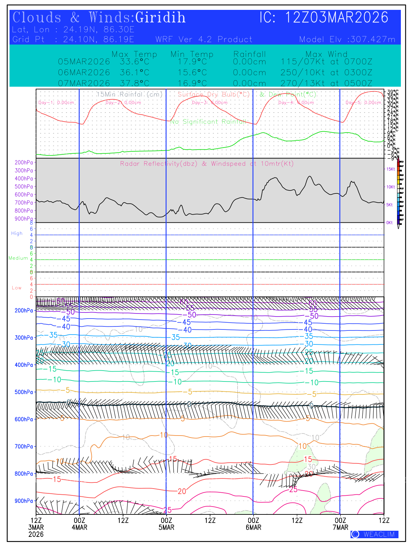The height and width of the screenshot is (544, 408).
Task: Select the Radar Reflectivity & Windspeed panel title
Action: pyautogui.click(x=207, y=164)
